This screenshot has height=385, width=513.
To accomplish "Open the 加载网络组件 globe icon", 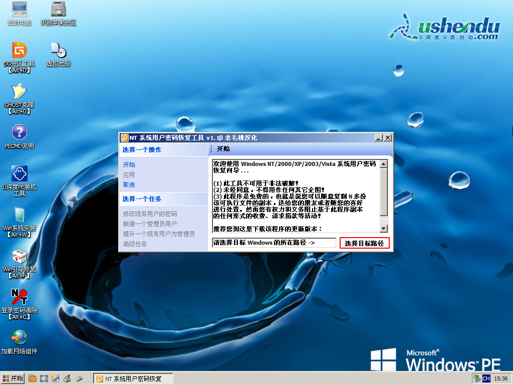I will tap(20, 338).
